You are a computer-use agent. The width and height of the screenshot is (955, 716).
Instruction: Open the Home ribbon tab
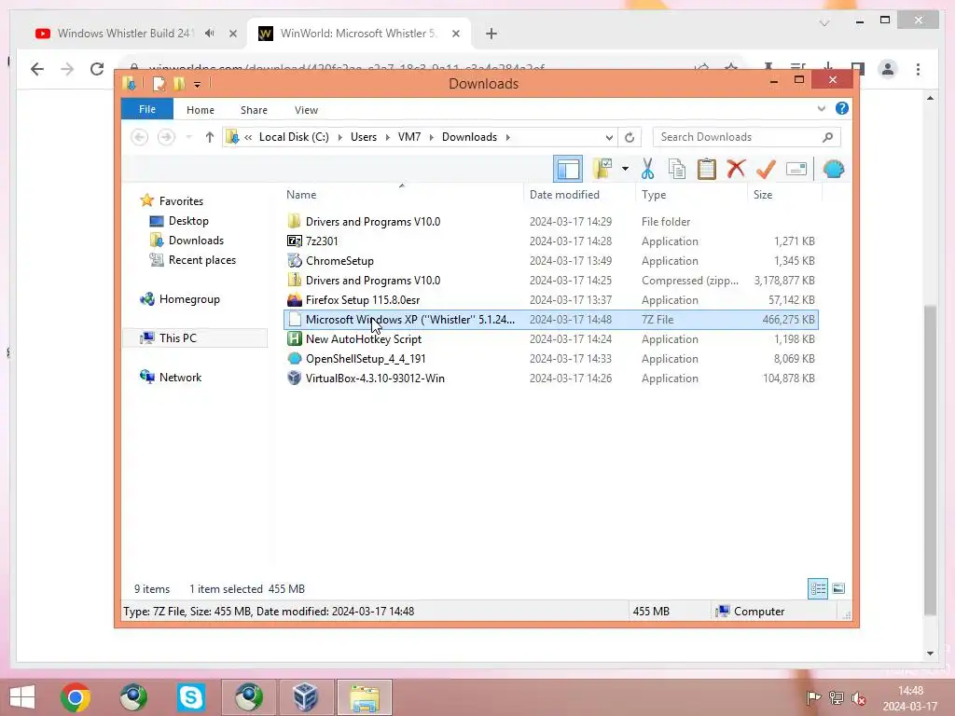(201, 110)
